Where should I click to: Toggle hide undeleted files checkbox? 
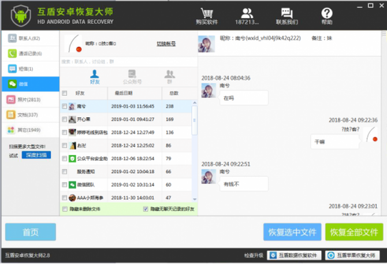(65, 209)
